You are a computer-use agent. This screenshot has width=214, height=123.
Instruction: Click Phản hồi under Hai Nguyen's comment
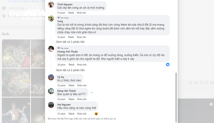pos(81,114)
